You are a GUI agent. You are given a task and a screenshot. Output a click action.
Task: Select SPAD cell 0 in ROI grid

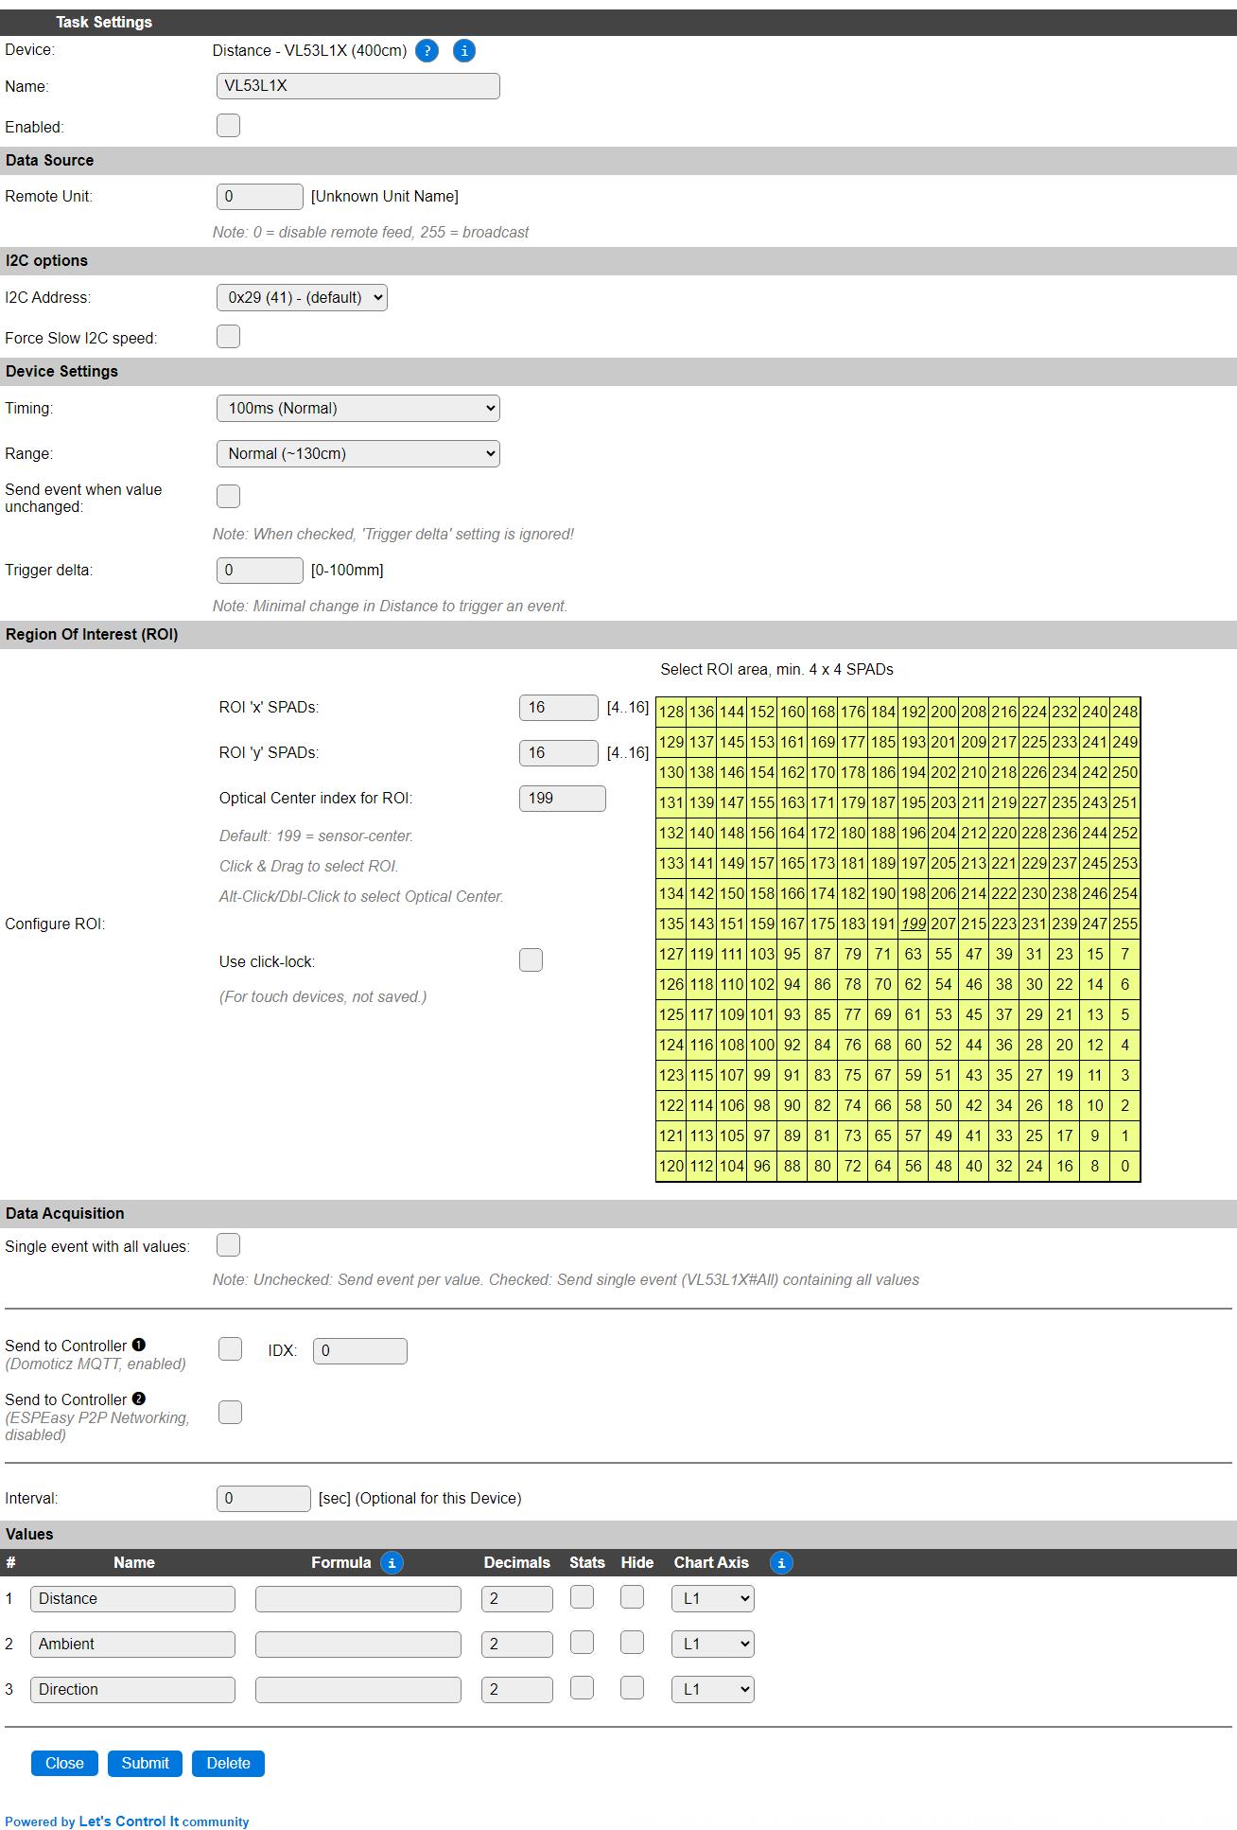[x=1125, y=1166]
